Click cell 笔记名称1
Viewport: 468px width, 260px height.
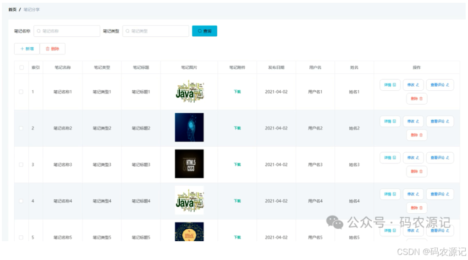(x=63, y=92)
